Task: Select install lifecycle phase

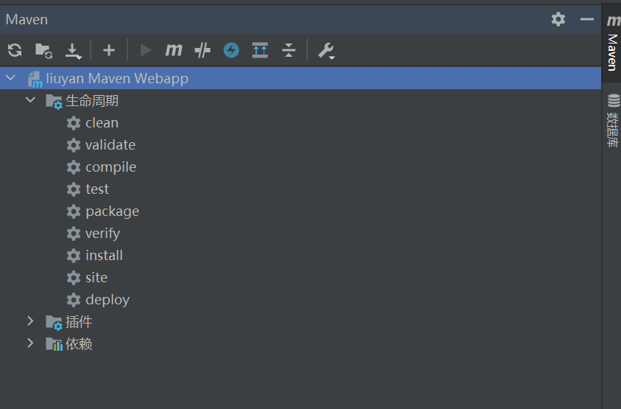Action: coord(104,256)
